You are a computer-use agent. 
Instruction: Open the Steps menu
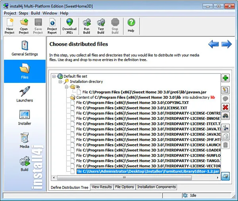23,13
